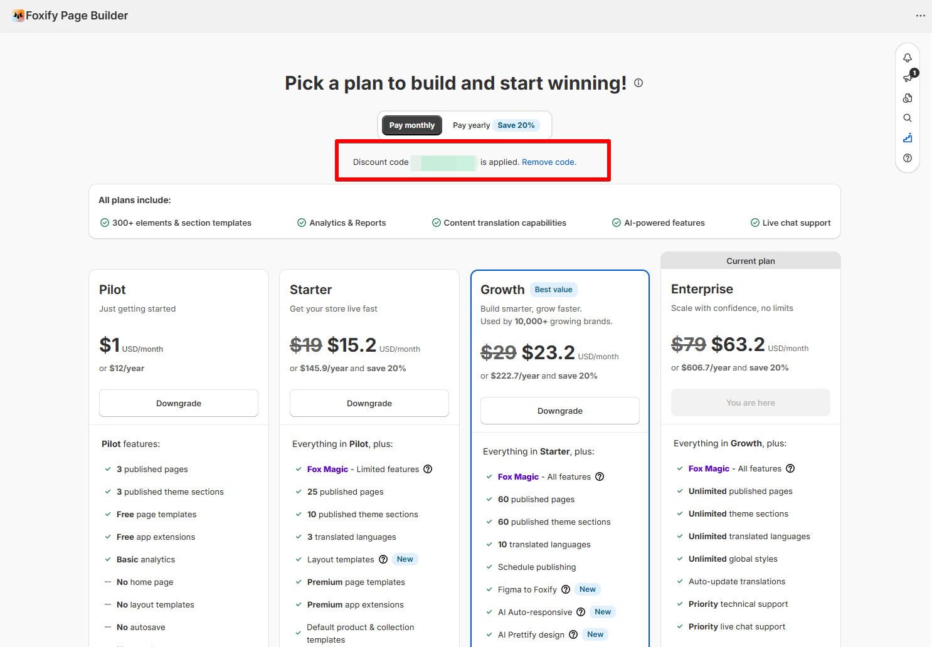The image size is (932, 647).
Task: Click the Enterprise plan title
Action: click(x=702, y=289)
